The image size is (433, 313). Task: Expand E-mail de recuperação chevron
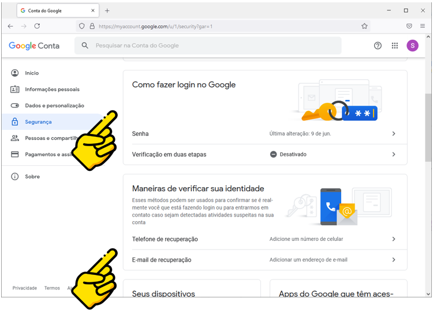pyautogui.click(x=394, y=260)
